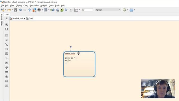Go back with the left arrow

(20, 10)
